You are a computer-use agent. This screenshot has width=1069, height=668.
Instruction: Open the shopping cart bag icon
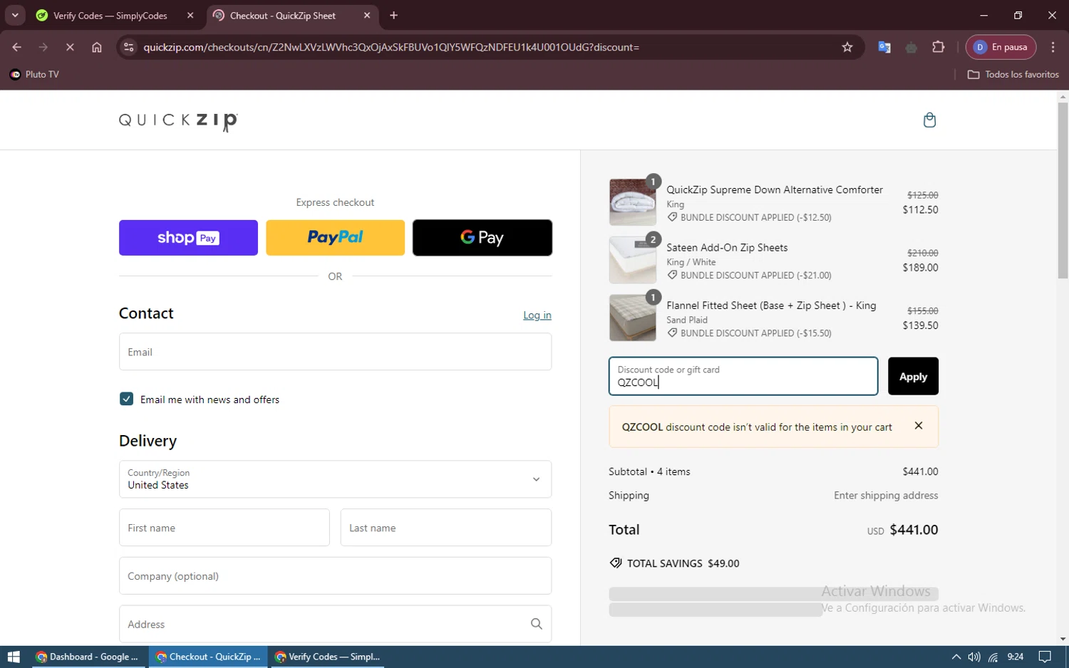(929, 120)
